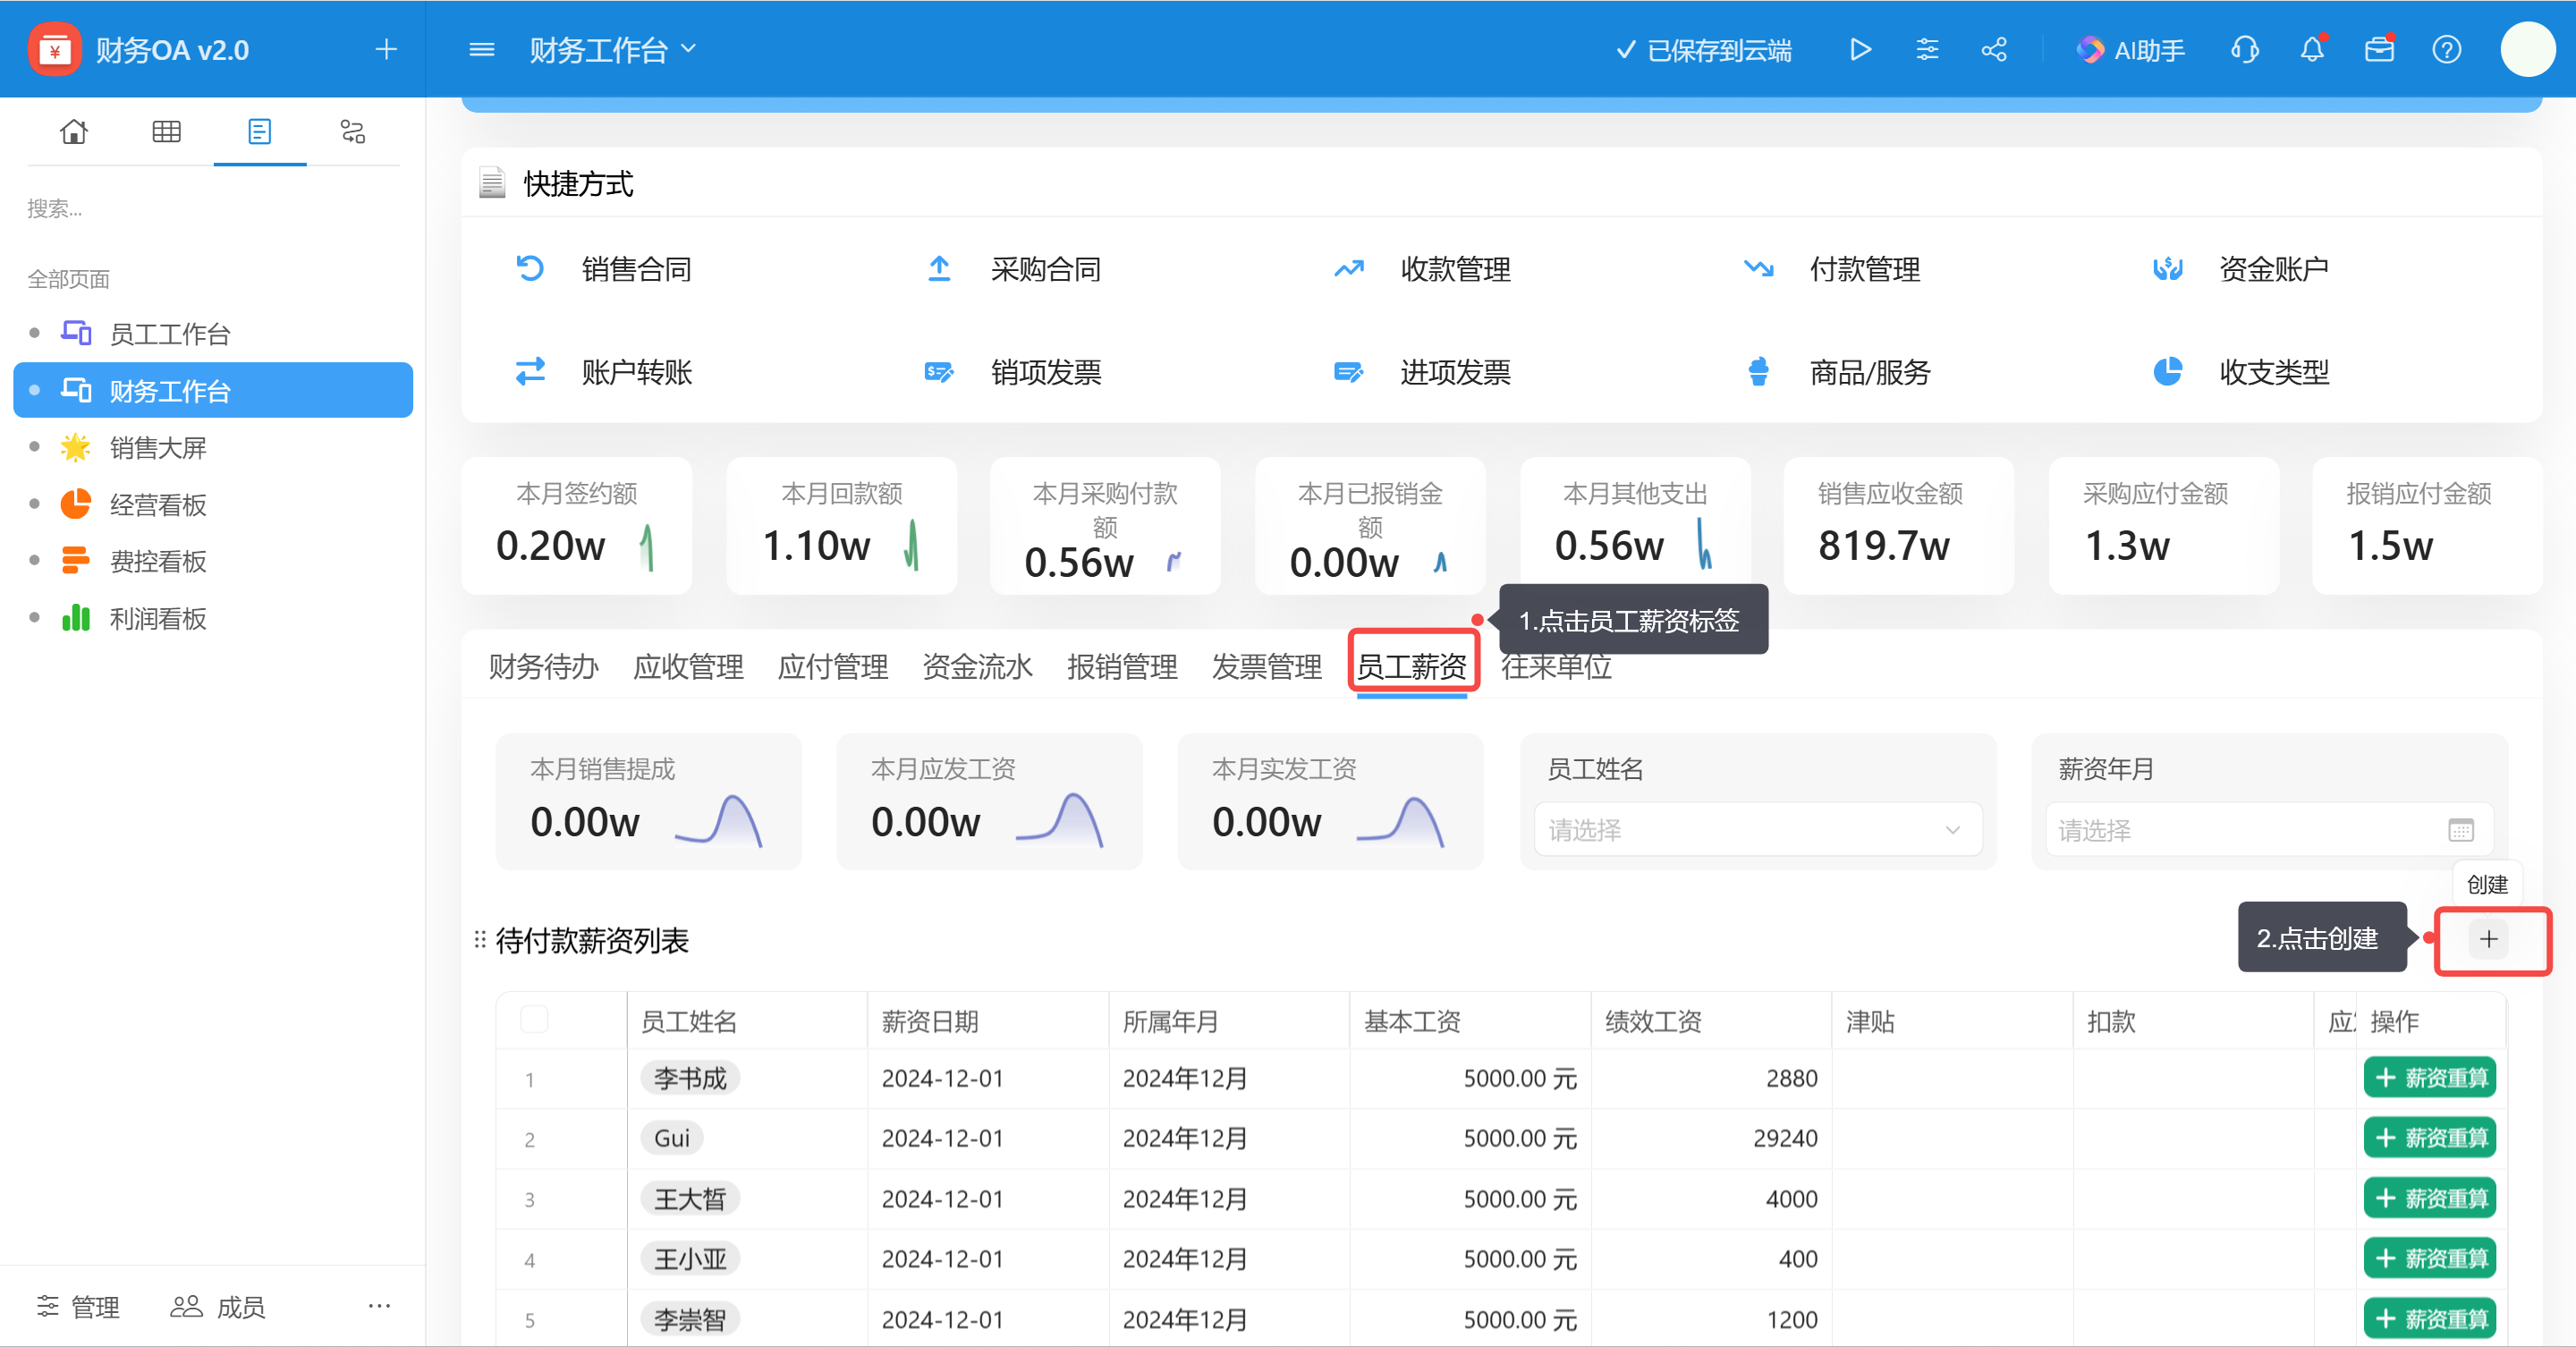This screenshot has width=2576, height=1347.
Task: Switch to the 资金流水 tab
Action: pos(977,666)
